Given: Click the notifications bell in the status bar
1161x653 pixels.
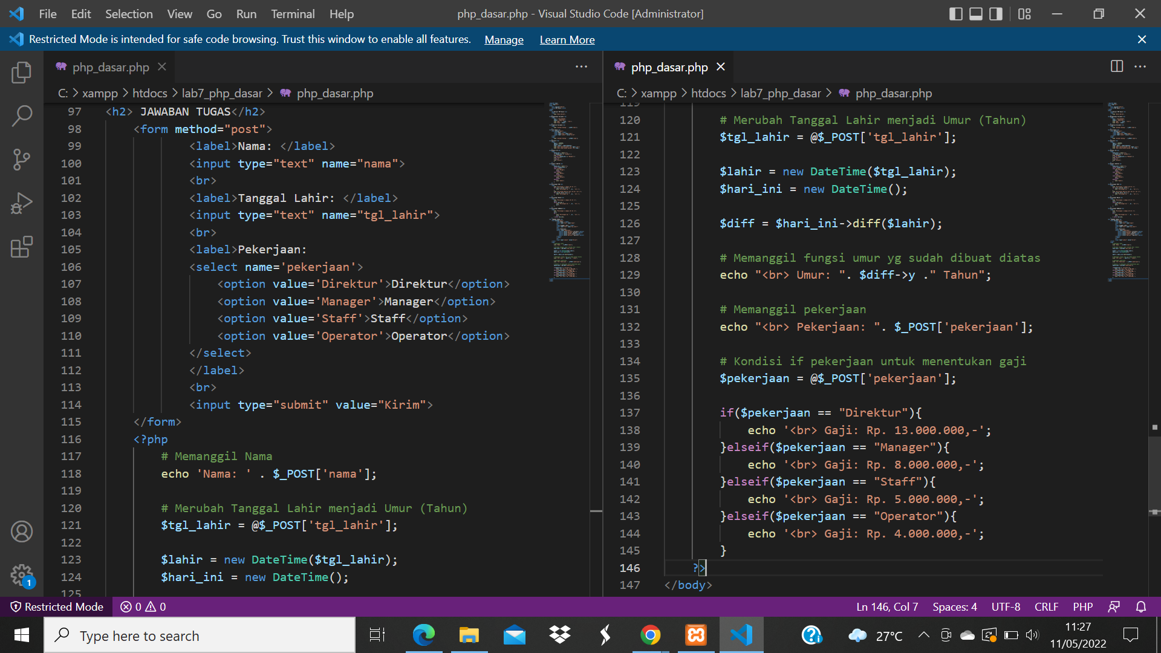Looking at the screenshot, I should [x=1142, y=606].
